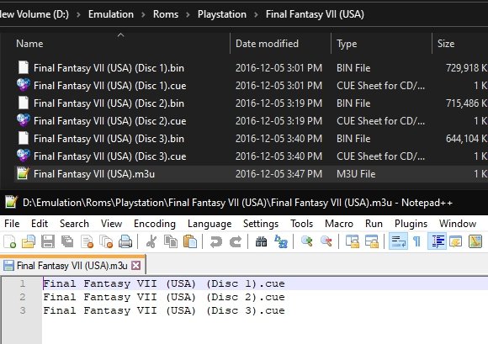Click the Print toolbar icon
This screenshot has height=344, width=488.
point(125,241)
